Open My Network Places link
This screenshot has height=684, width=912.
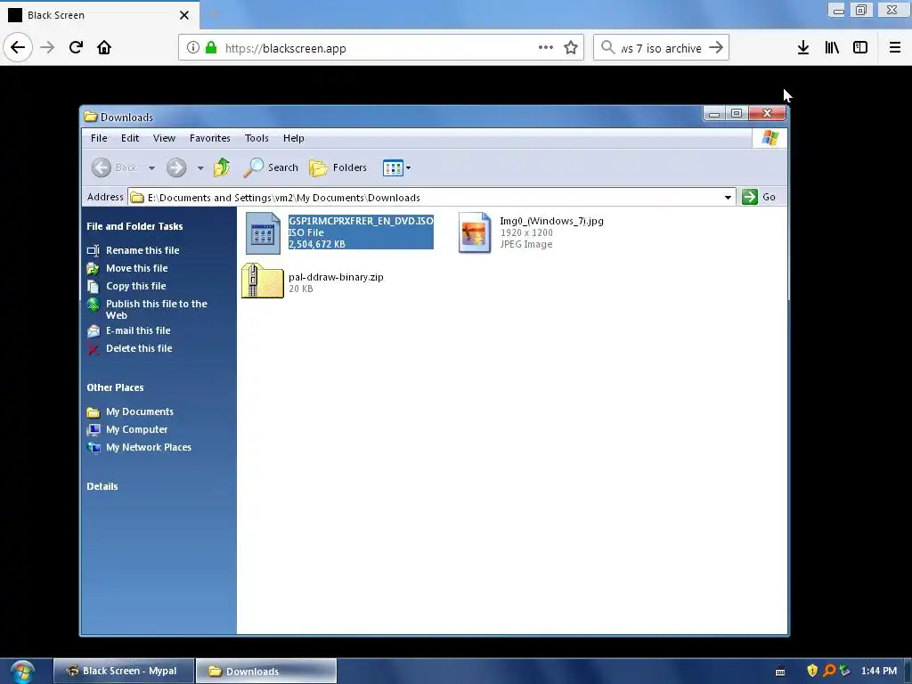point(149,447)
